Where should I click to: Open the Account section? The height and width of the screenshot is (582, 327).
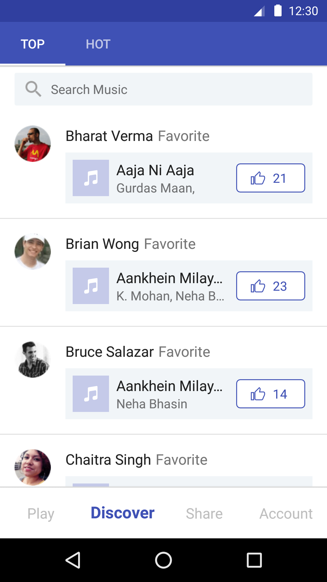click(x=286, y=513)
